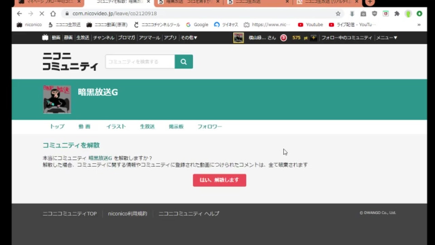
Task: Open a new browser tab with plus
Action: [x=370, y=2]
